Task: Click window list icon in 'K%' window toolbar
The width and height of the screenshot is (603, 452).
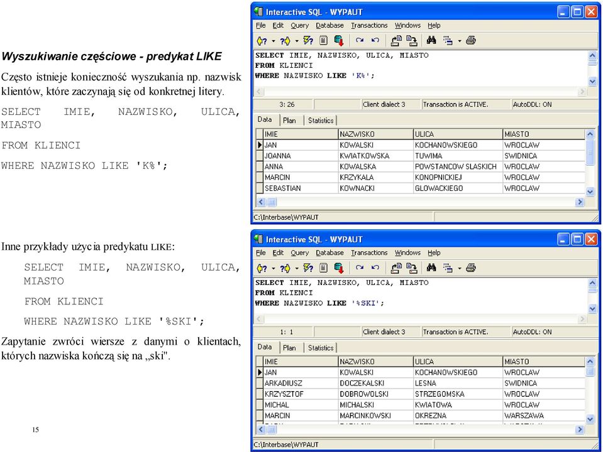Action: click(448, 40)
